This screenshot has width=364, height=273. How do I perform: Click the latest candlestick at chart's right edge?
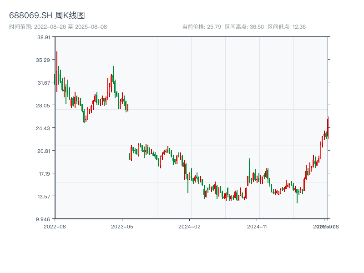click(x=328, y=127)
